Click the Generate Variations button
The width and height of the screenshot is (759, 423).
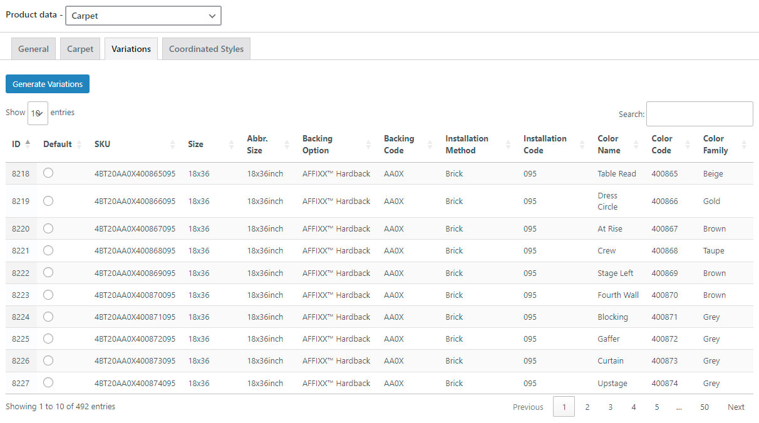click(48, 84)
